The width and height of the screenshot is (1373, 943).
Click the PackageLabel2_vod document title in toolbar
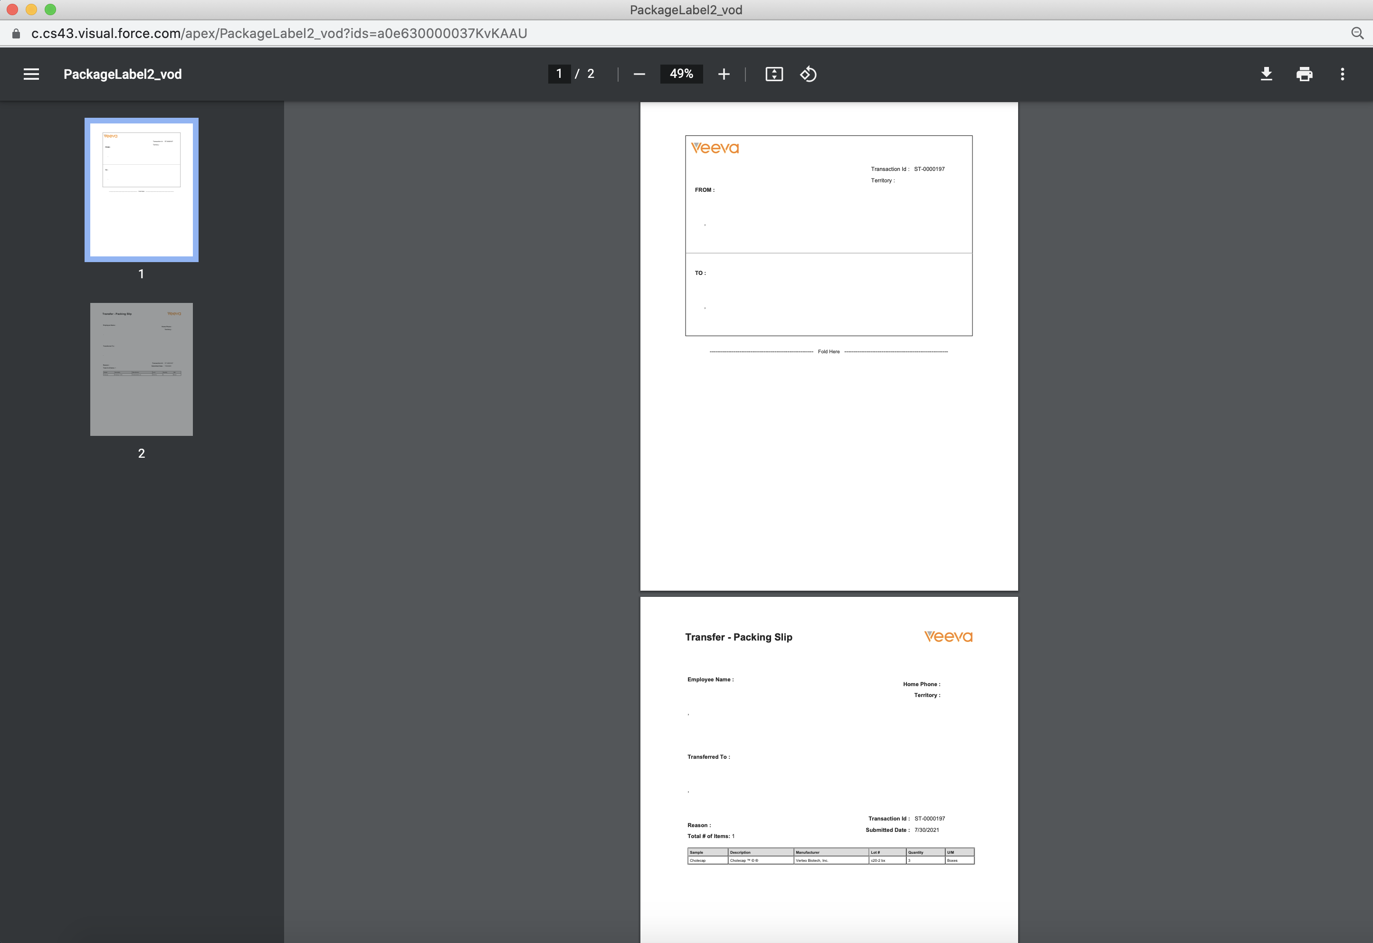[x=123, y=74]
